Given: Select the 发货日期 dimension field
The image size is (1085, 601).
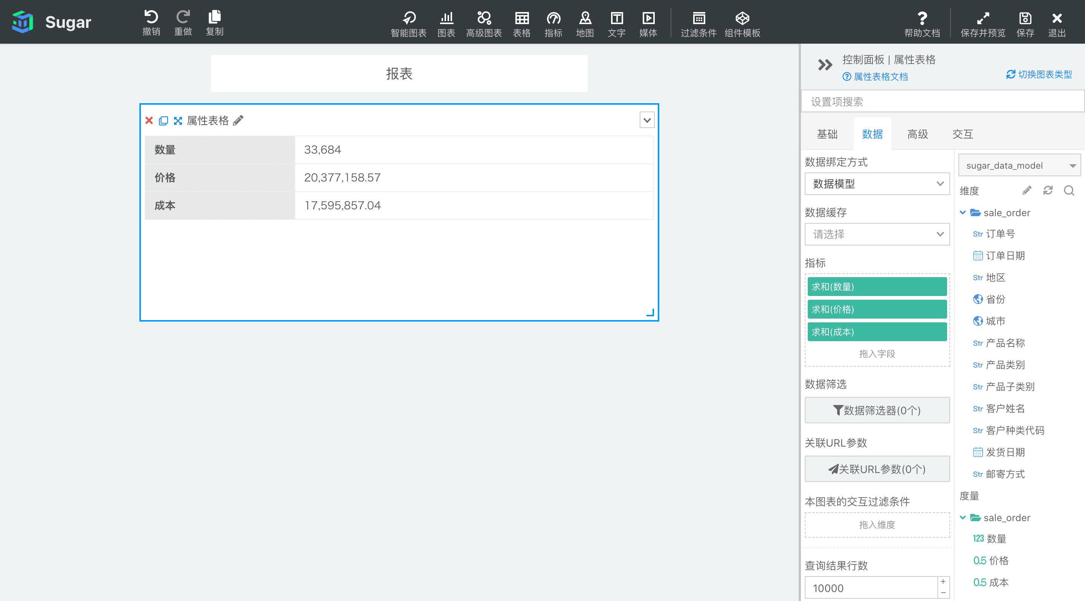Looking at the screenshot, I should coord(999,452).
